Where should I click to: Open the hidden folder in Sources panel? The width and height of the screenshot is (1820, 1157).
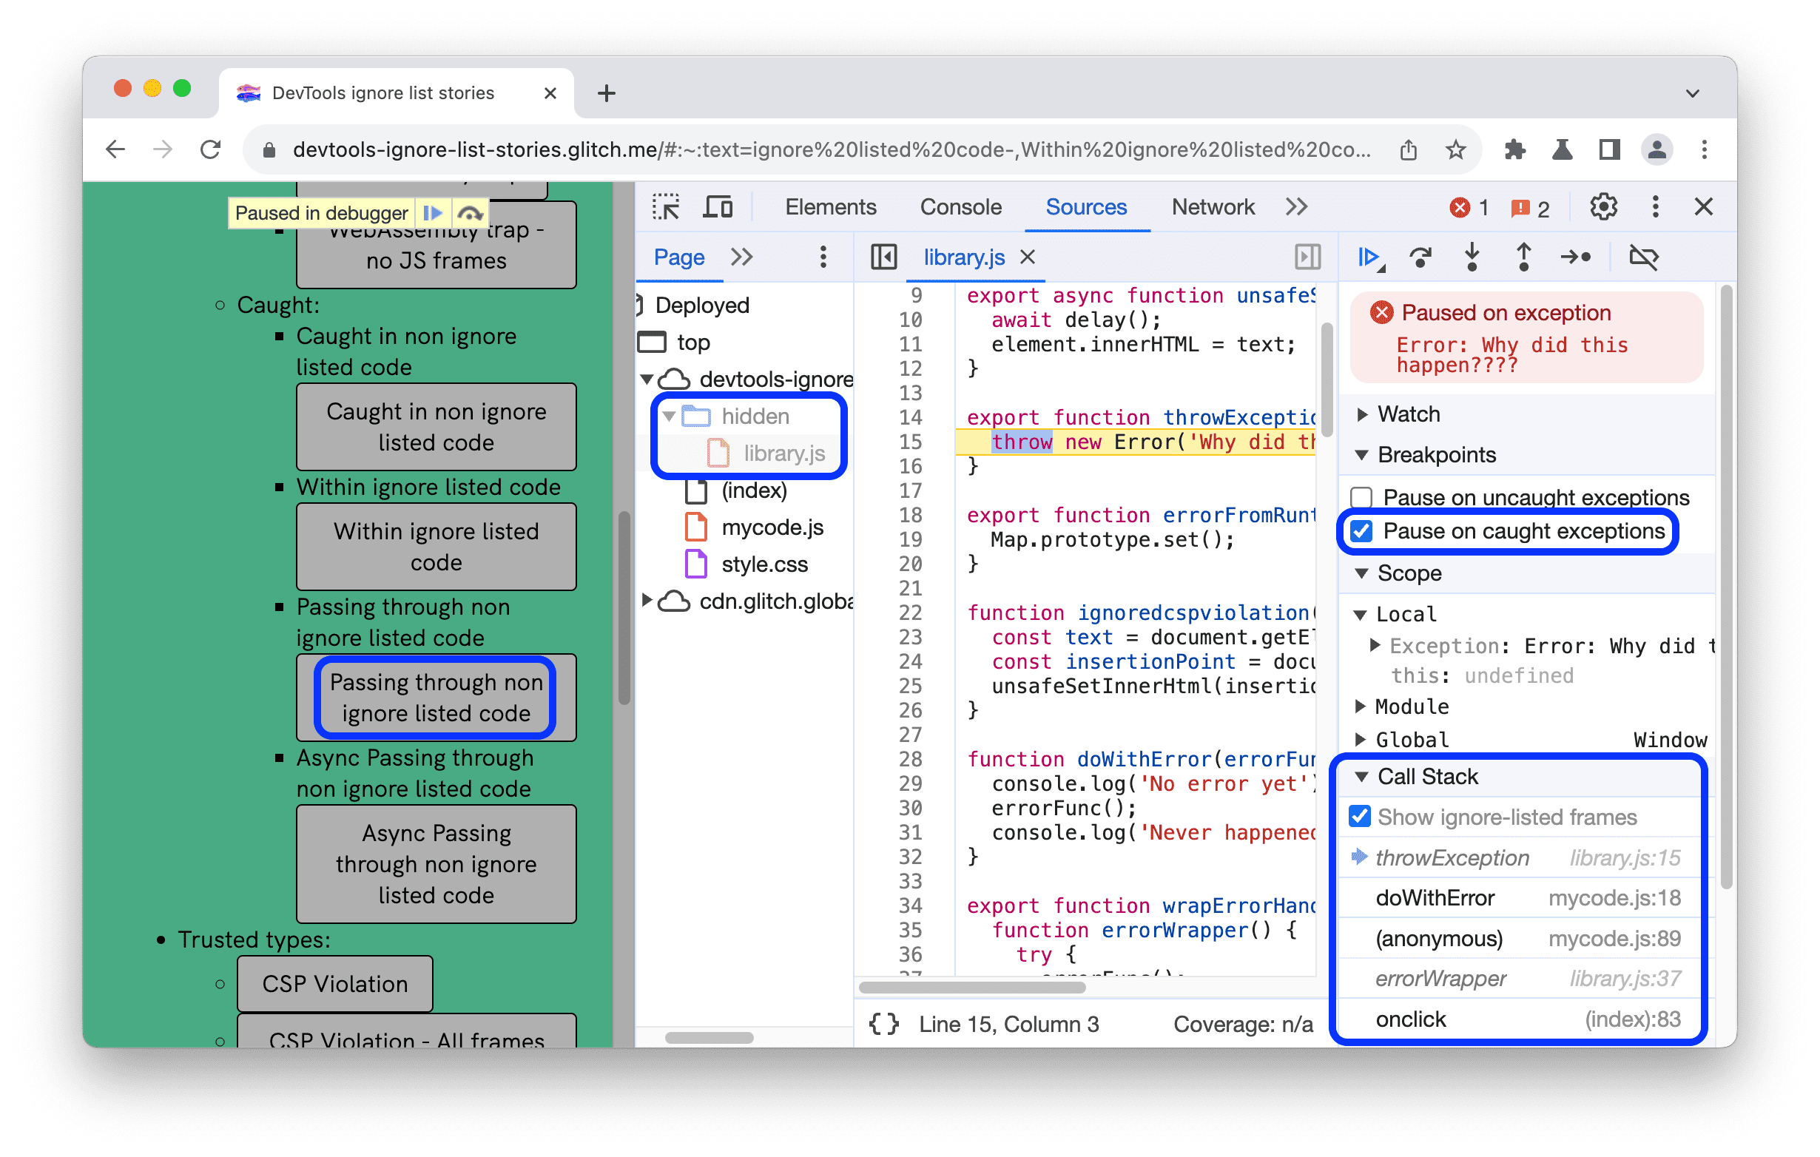coord(748,414)
